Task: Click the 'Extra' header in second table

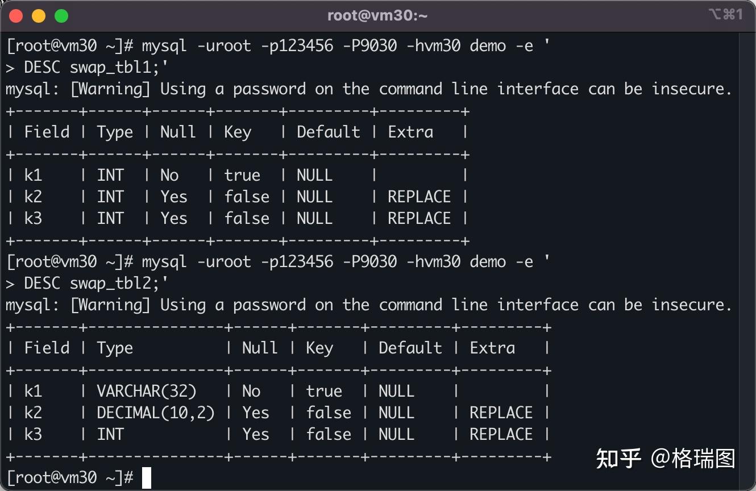Action: [x=492, y=348]
